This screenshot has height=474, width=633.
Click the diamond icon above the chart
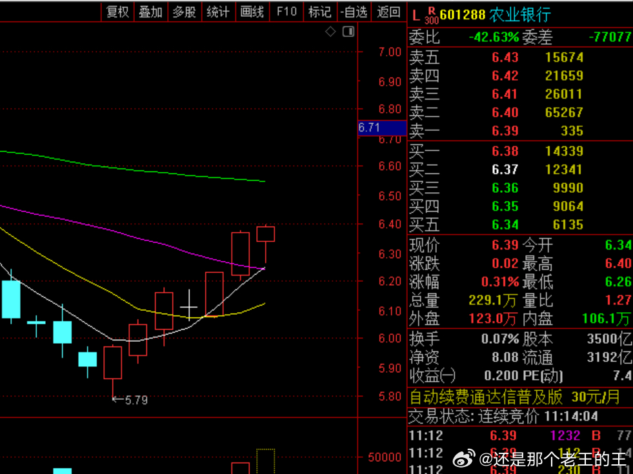pyautogui.click(x=330, y=32)
